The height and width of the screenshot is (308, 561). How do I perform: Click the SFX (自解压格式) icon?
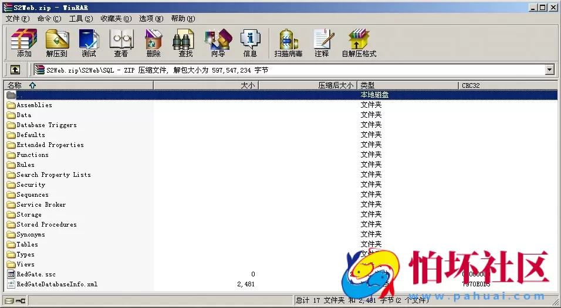[359, 43]
